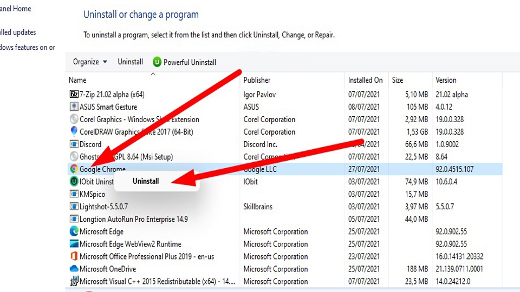Click the IObit publisher cell
This screenshot has width=520, height=292.
pos(250,182)
